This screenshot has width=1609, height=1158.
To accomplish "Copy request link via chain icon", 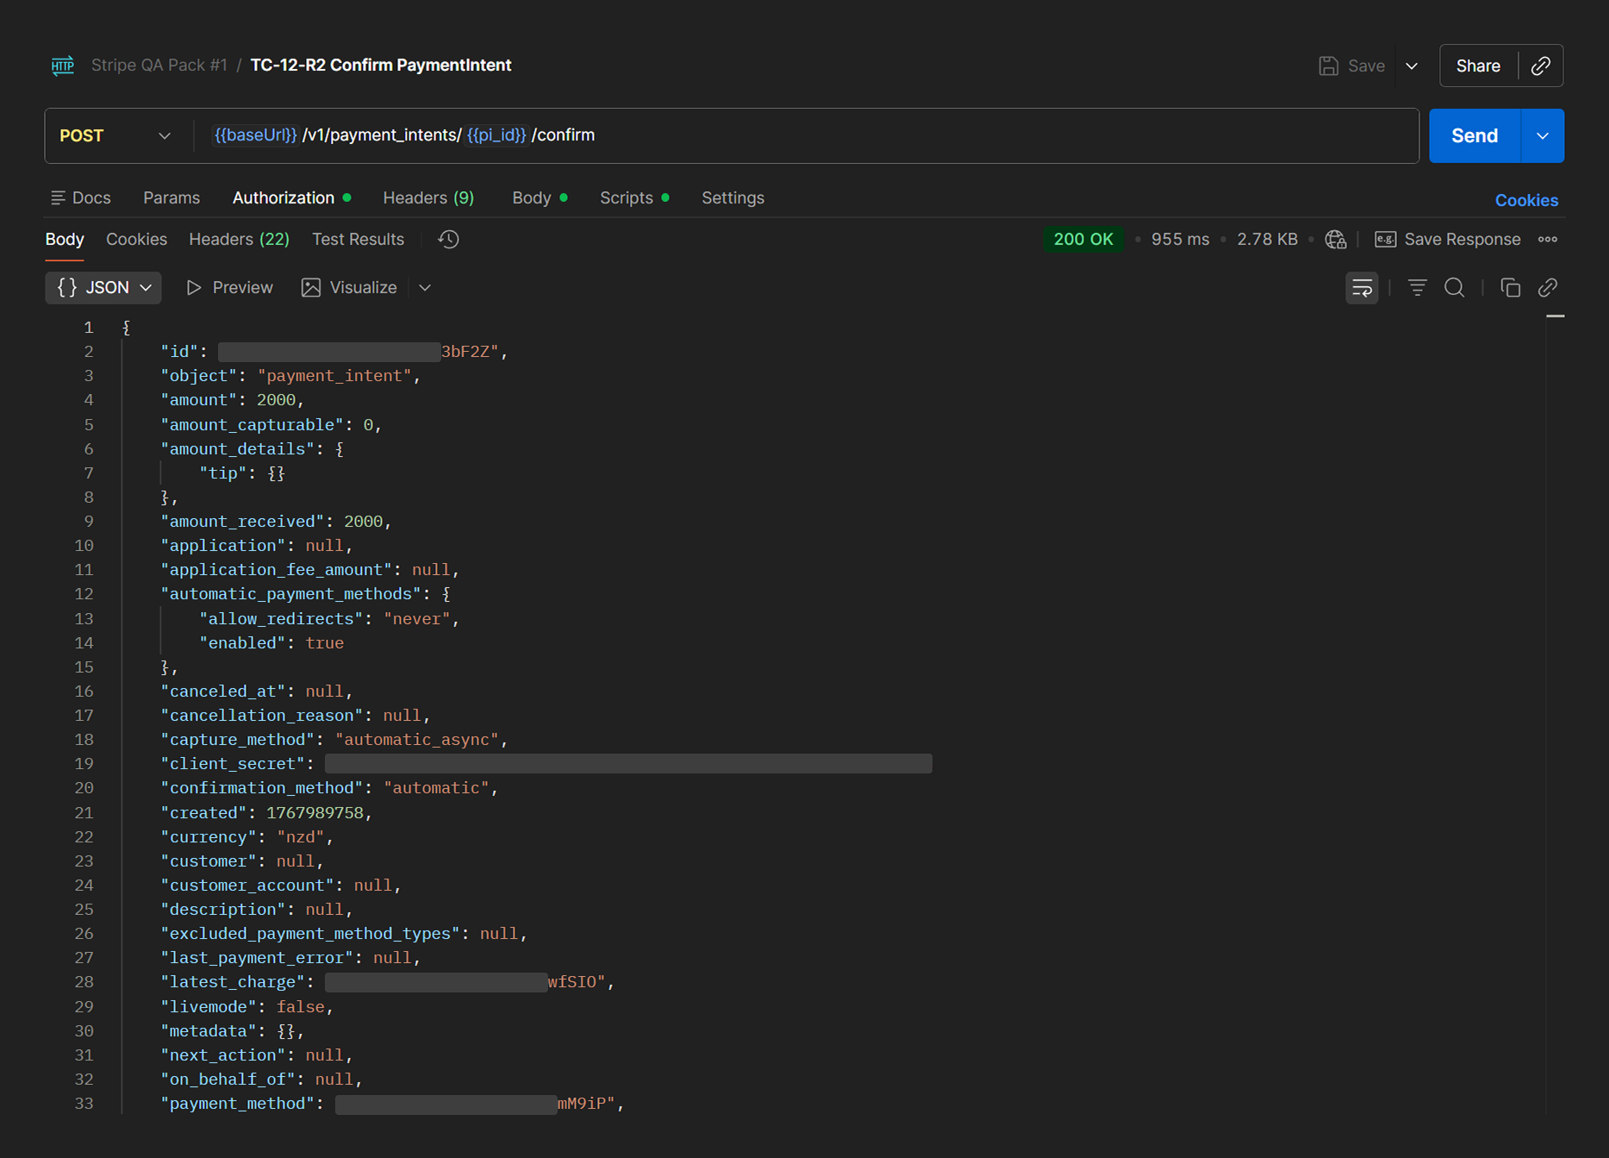I will tap(1541, 66).
